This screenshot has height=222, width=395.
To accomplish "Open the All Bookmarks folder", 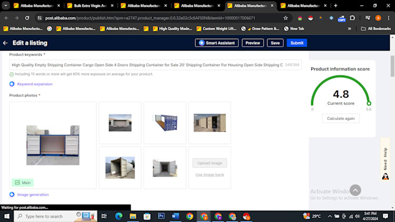I will click(376, 28).
